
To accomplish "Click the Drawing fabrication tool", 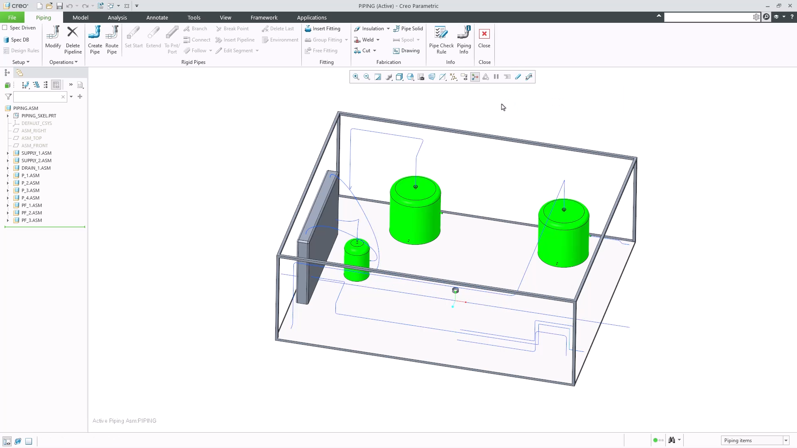I will 406,51.
